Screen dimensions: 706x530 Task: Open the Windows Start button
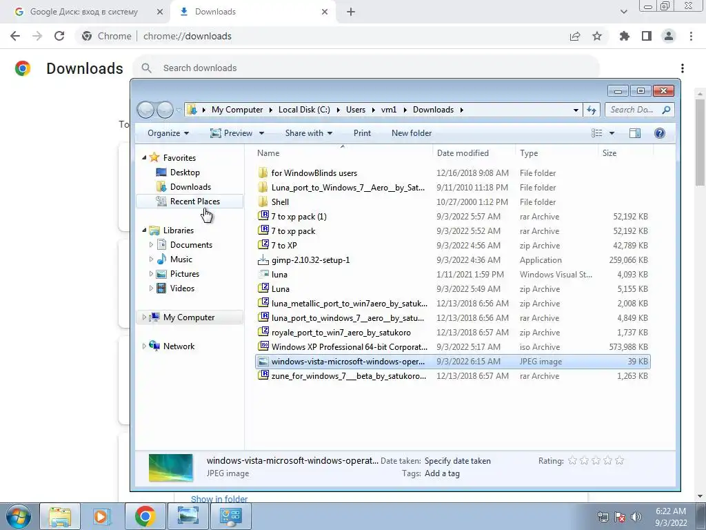pyautogui.click(x=19, y=516)
